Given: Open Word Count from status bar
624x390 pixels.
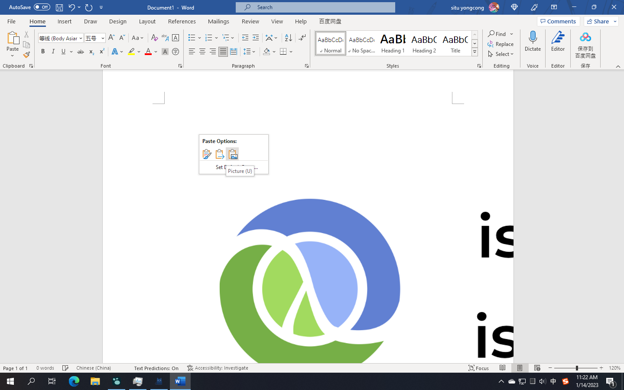Looking at the screenshot, I should pyautogui.click(x=45, y=368).
